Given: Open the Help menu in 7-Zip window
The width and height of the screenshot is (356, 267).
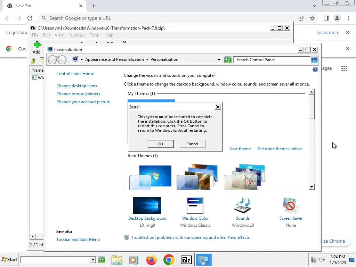Looking at the screenshot, I should point(109,35).
